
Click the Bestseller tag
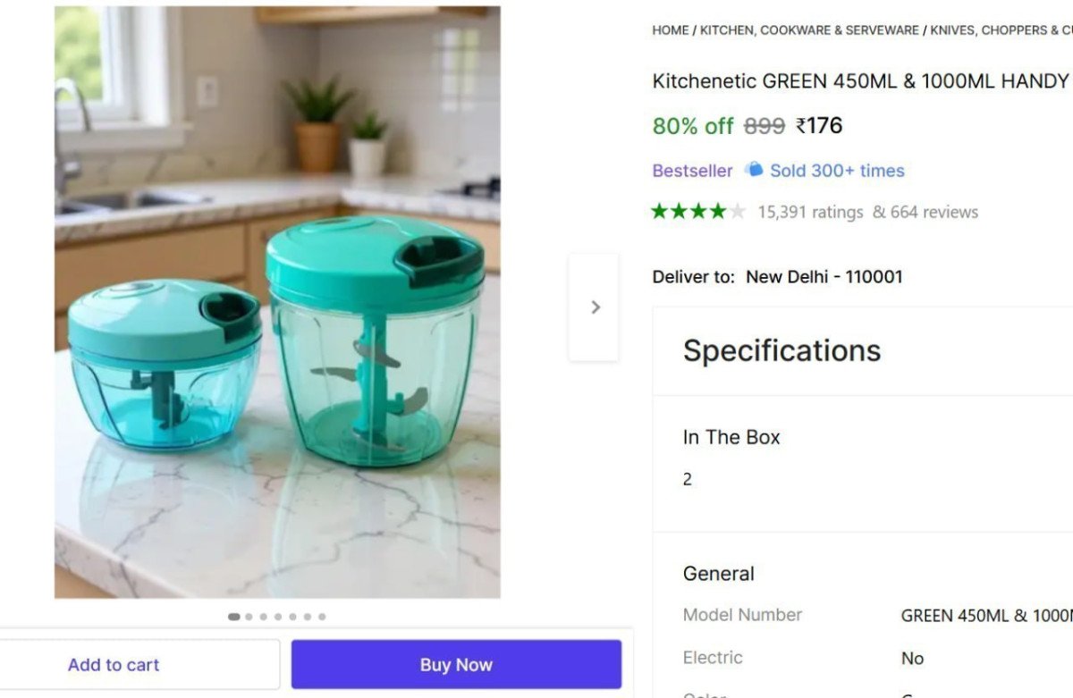(x=692, y=170)
